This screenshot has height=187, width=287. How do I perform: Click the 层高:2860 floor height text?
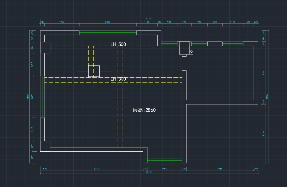pos(144,110)
